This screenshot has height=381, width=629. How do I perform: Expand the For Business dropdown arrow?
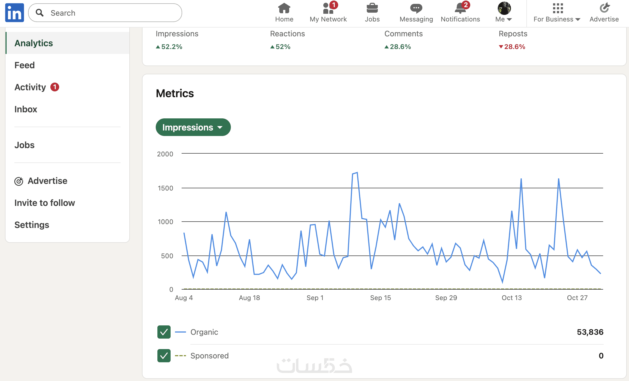[578, 19]
